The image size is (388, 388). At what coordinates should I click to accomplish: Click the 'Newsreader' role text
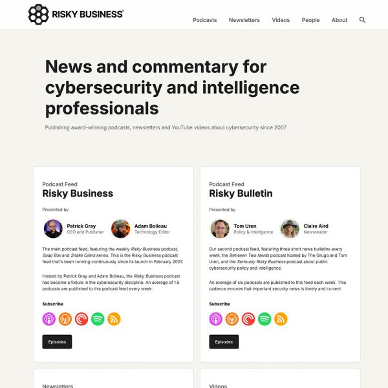(316, 232)
